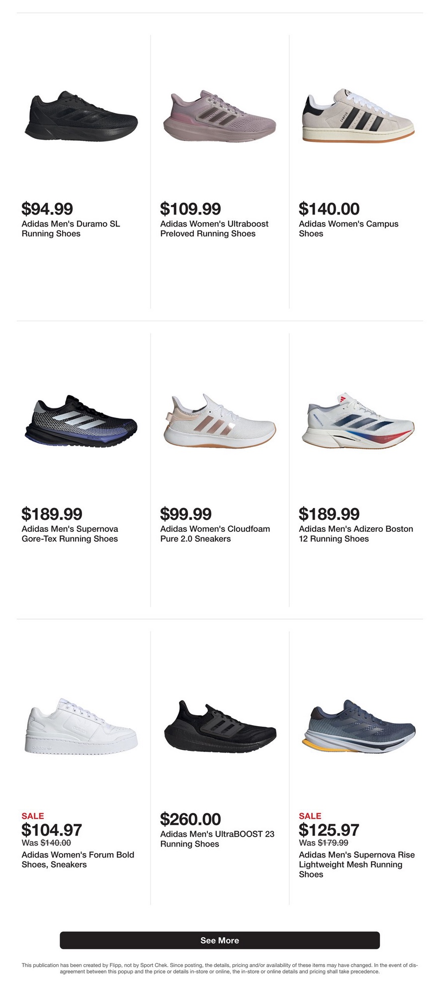Select the Adidas Women's Campus Shoes title
Image resolution: width=440 pixels, height=996 pixels.
point(349,229)
